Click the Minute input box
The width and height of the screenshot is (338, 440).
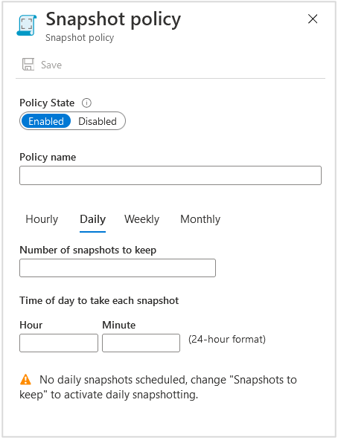(x=141, y=343)
